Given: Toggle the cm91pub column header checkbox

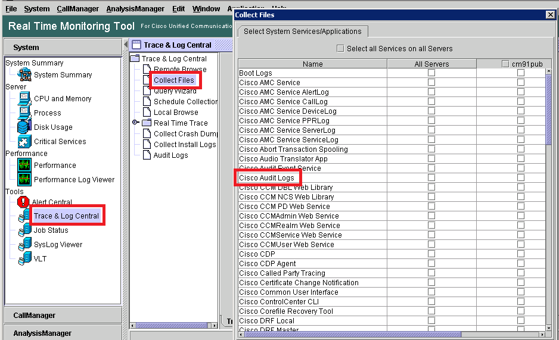Looking at the screenshot, I should click(505, 64).
